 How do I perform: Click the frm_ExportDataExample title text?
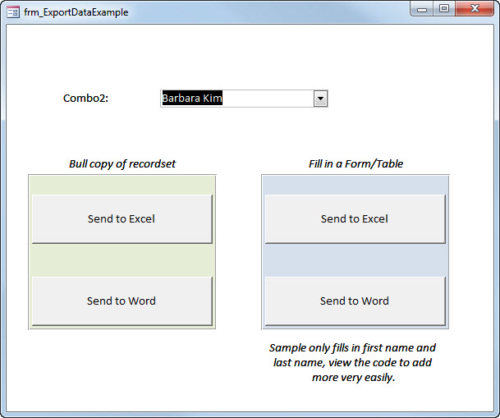point(76,12)
